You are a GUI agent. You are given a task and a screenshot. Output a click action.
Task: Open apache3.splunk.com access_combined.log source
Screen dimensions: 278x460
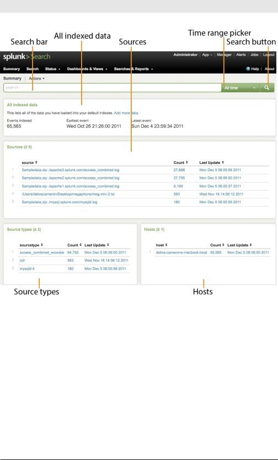pos(71,170)
